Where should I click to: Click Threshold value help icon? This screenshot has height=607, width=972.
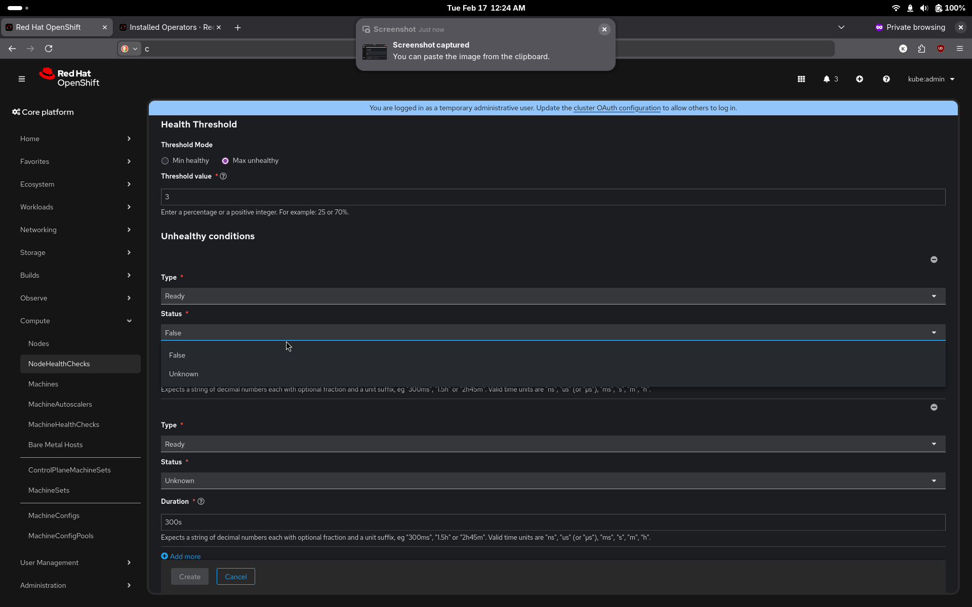tap(223, 177)
